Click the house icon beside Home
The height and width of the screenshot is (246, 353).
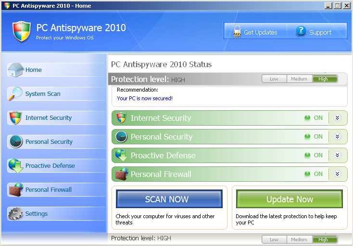15,70
